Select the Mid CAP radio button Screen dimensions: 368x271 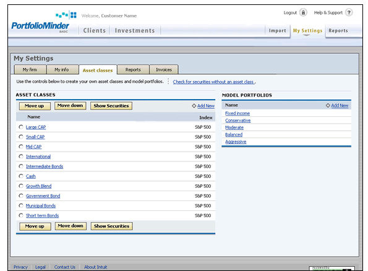pyautogui.click(x=21, y=147)
